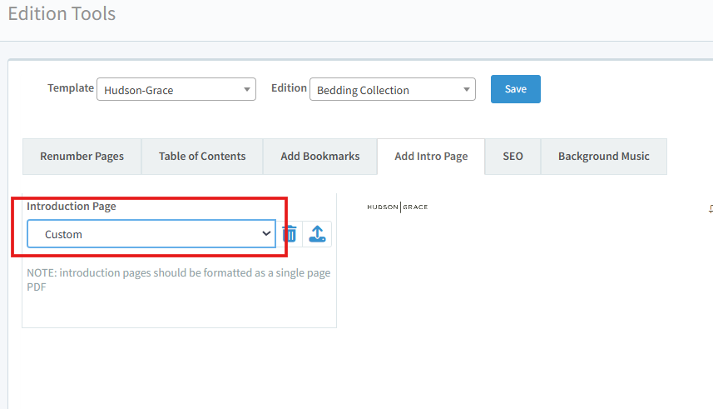Open the SEO tab
The image size is (713, 409).
pyautogui.click(x=512, y=157)
